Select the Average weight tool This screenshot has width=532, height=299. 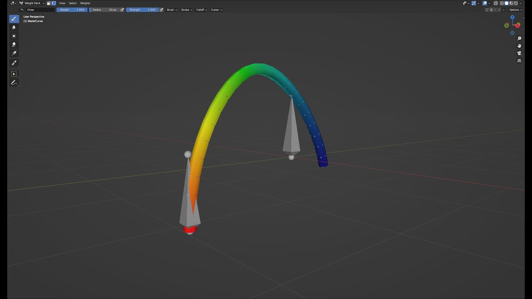click(x=14, y=36)
